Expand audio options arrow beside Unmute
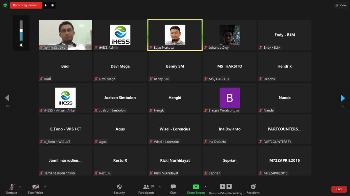 pos(20,187)
